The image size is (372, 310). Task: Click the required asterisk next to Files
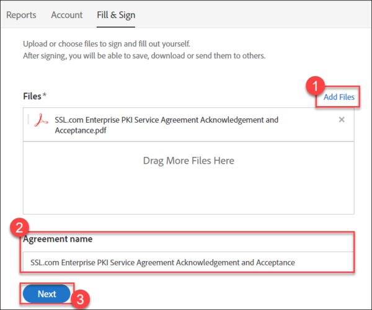[x=45, y=95]
